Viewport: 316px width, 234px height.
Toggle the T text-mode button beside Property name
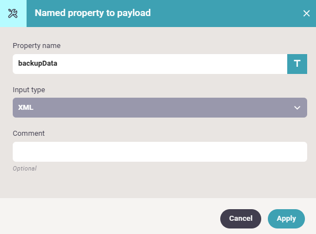pyautogui.click(x=297, y=64)
